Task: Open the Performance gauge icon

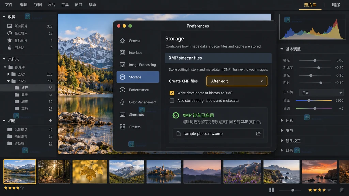Action: pyautogui.click(x=122, y=90)
